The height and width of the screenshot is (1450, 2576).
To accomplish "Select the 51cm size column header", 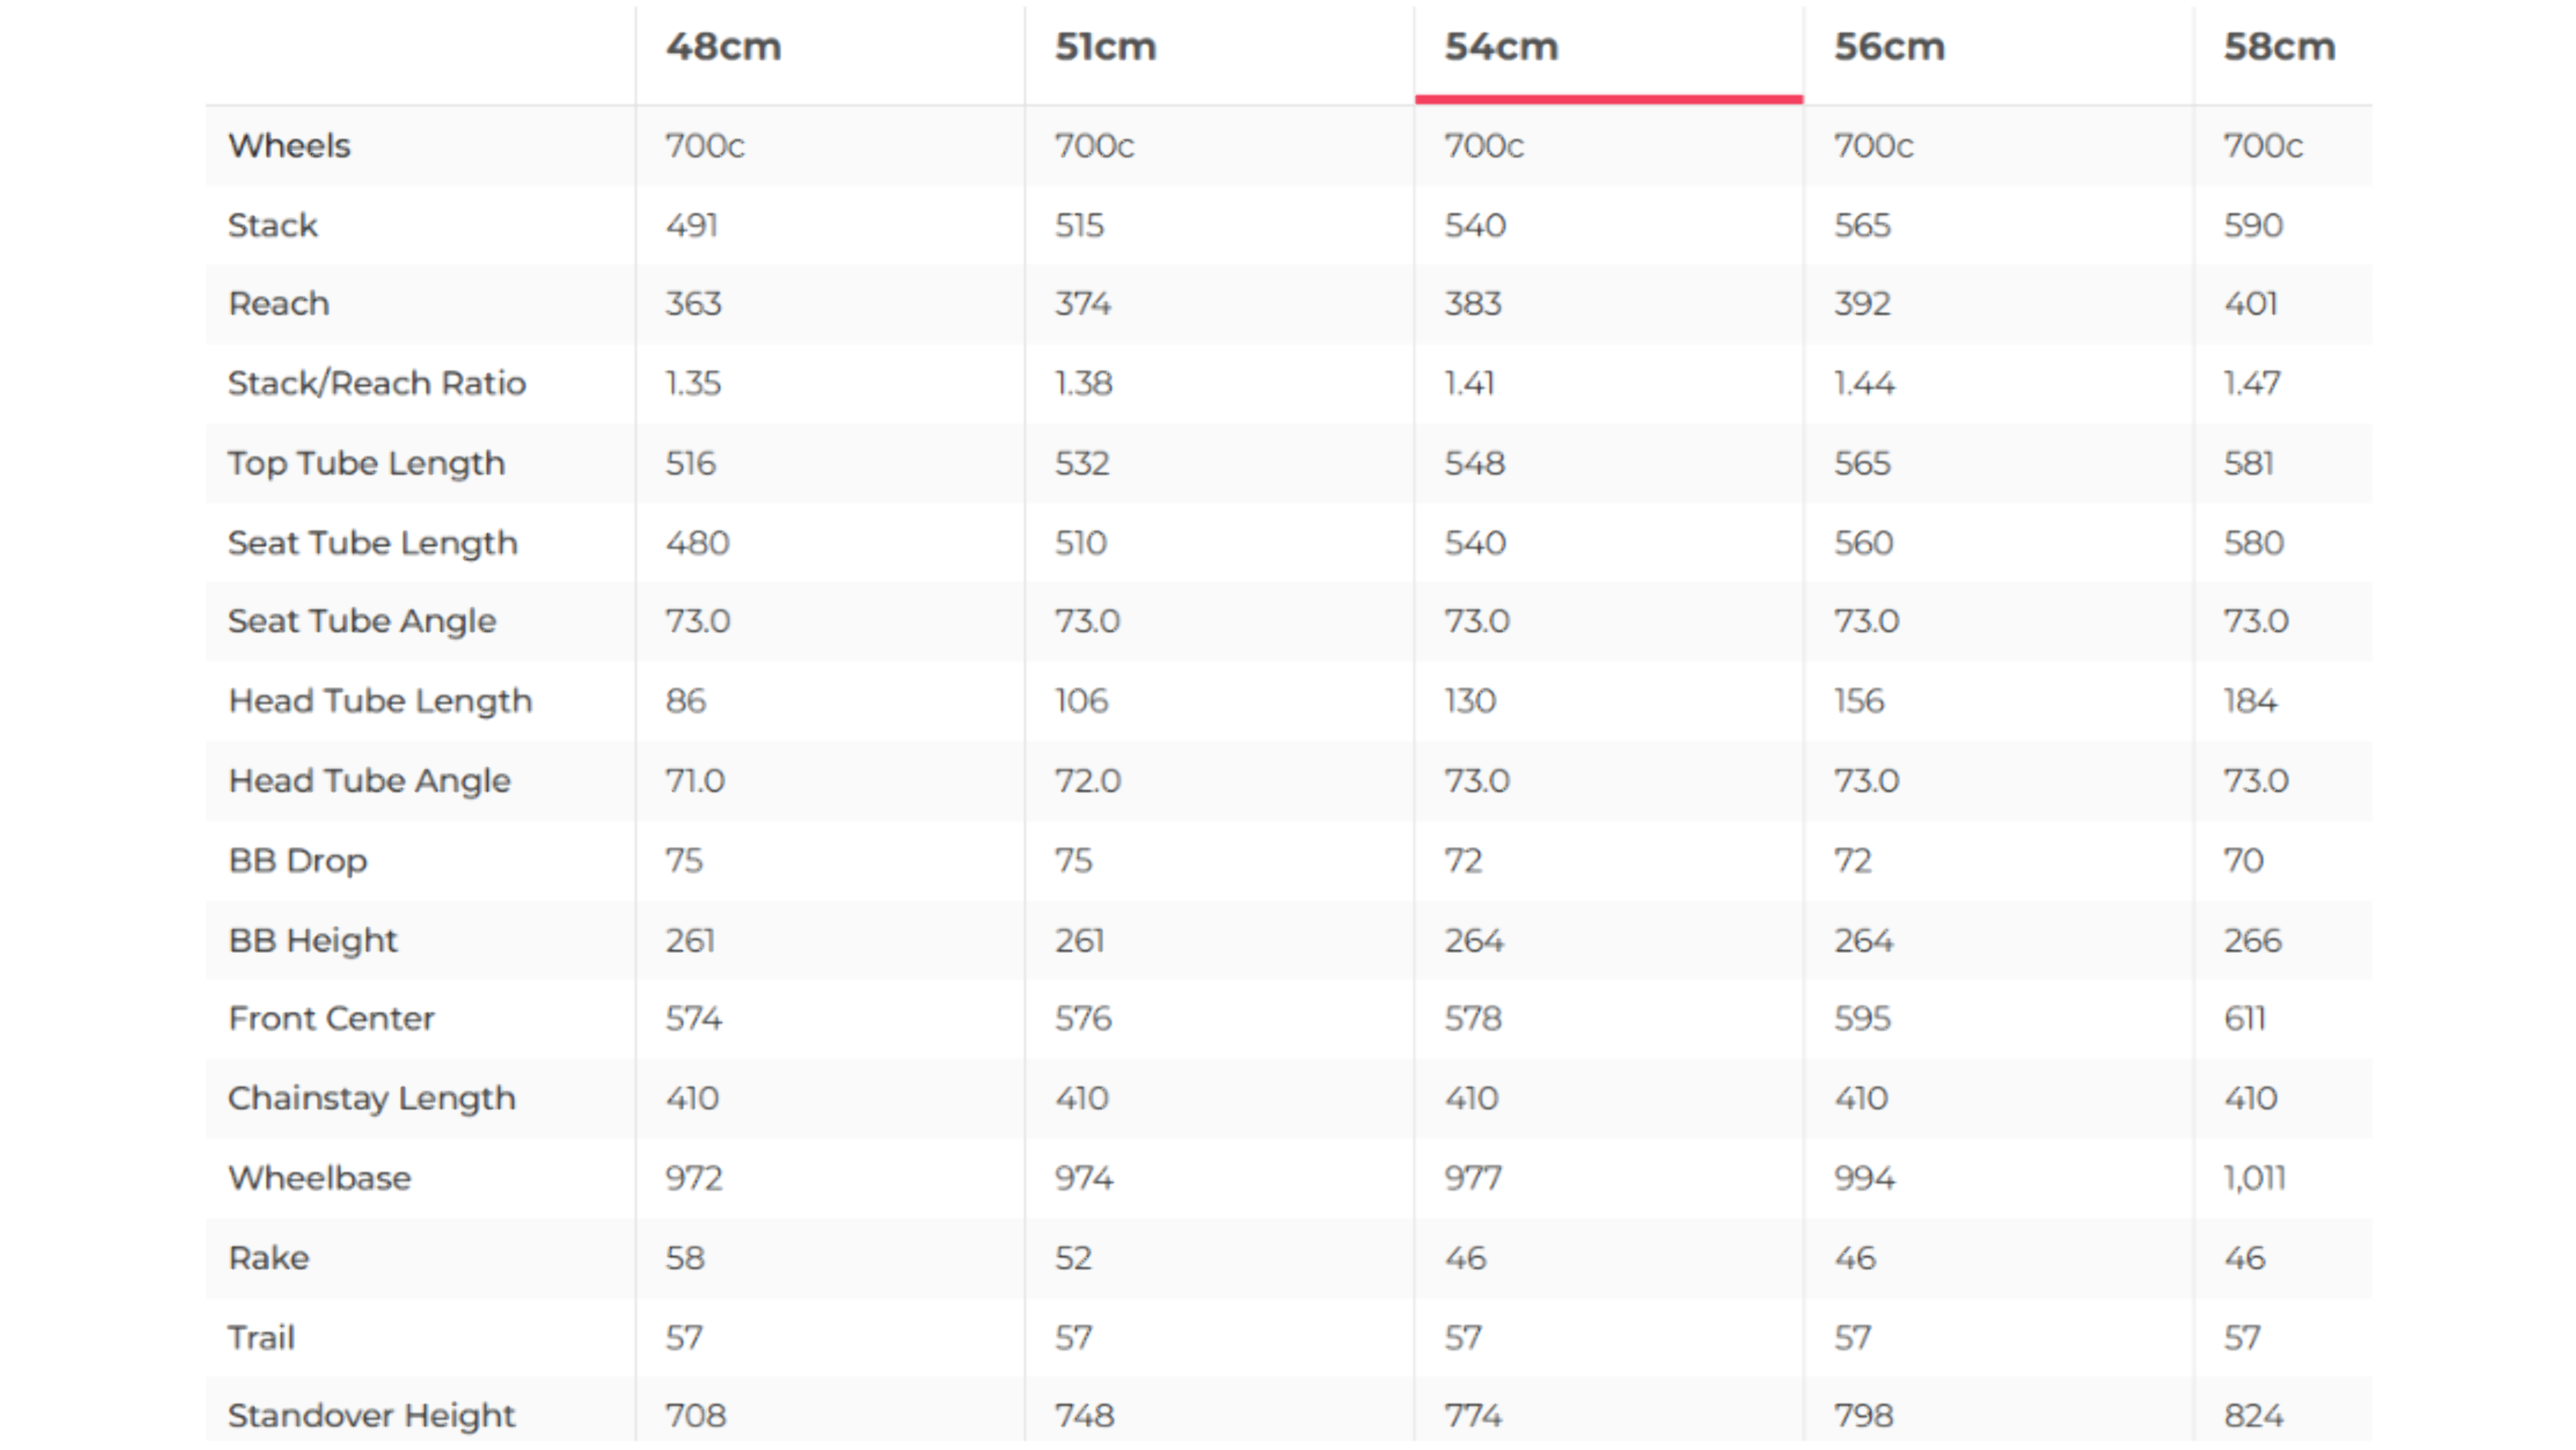I will (1105, 47).
